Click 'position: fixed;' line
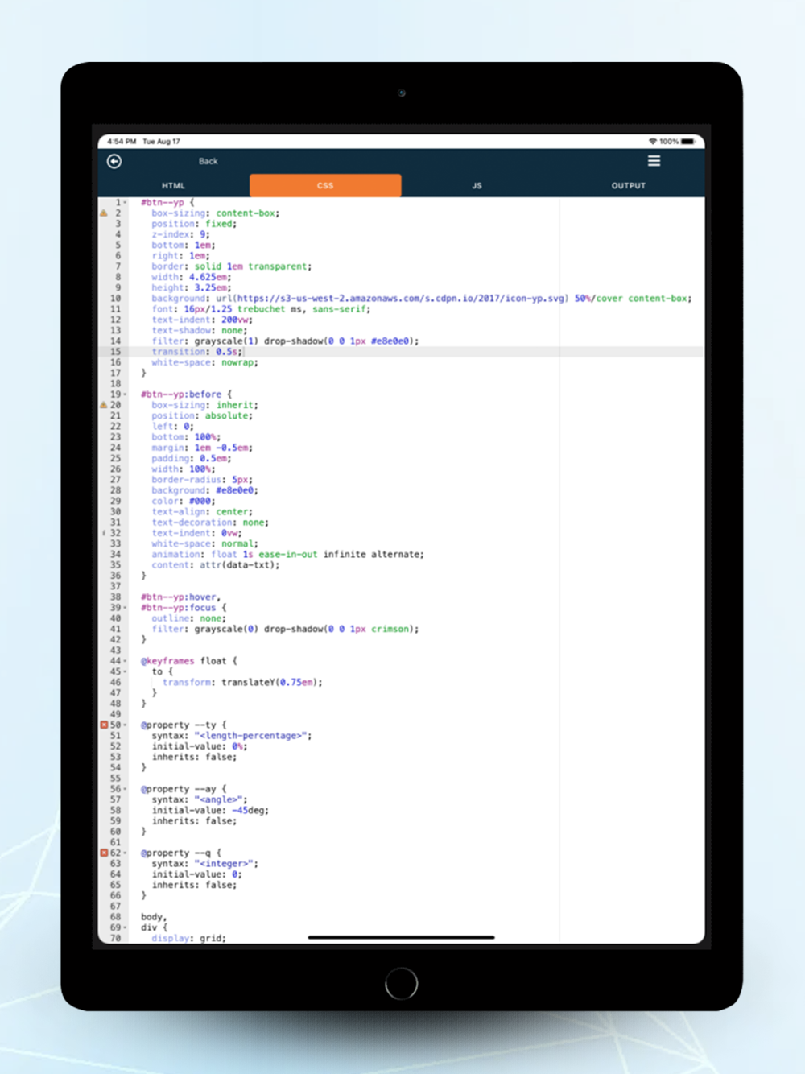Screen dimensions: 805x1074 194,224
